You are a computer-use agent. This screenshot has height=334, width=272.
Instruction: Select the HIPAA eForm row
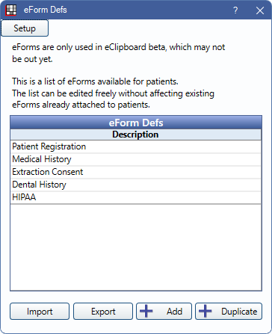click(136, 197)
